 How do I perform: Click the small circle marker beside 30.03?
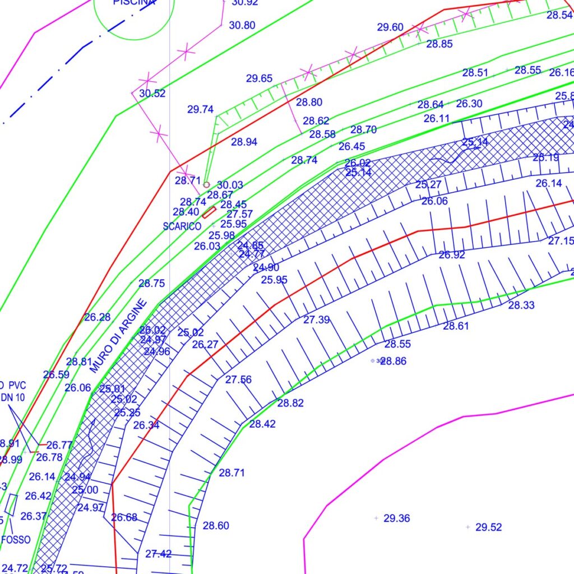pos(206,185)
